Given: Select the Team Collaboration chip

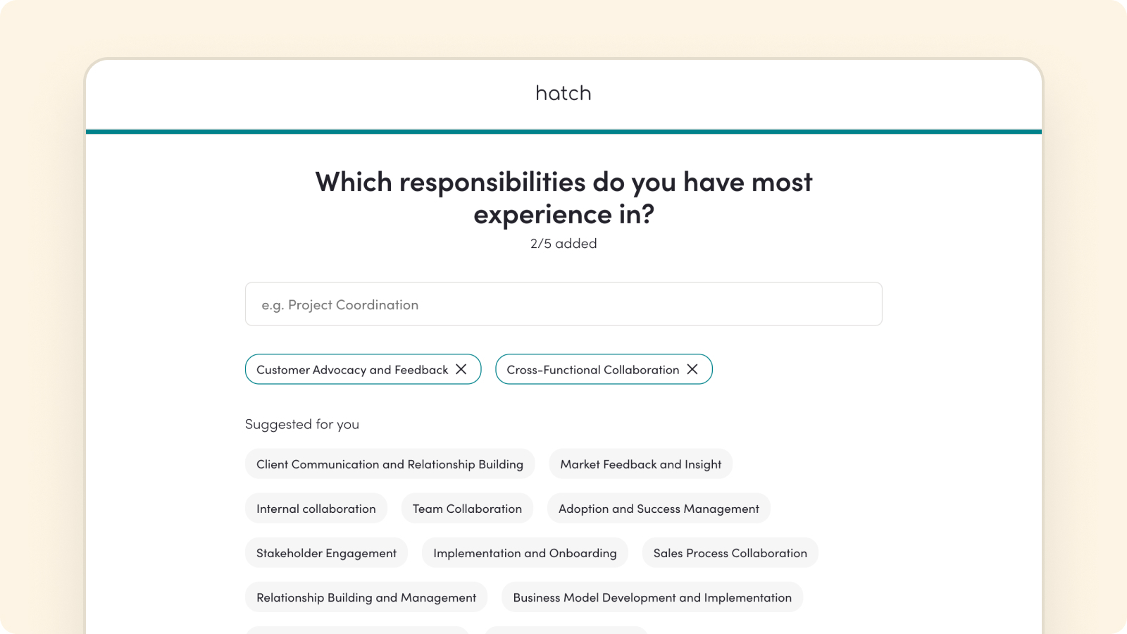Looking at the screenshot, I should 467,509.
